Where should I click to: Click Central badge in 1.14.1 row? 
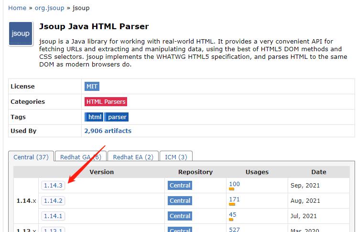click(x=180, y=216)
